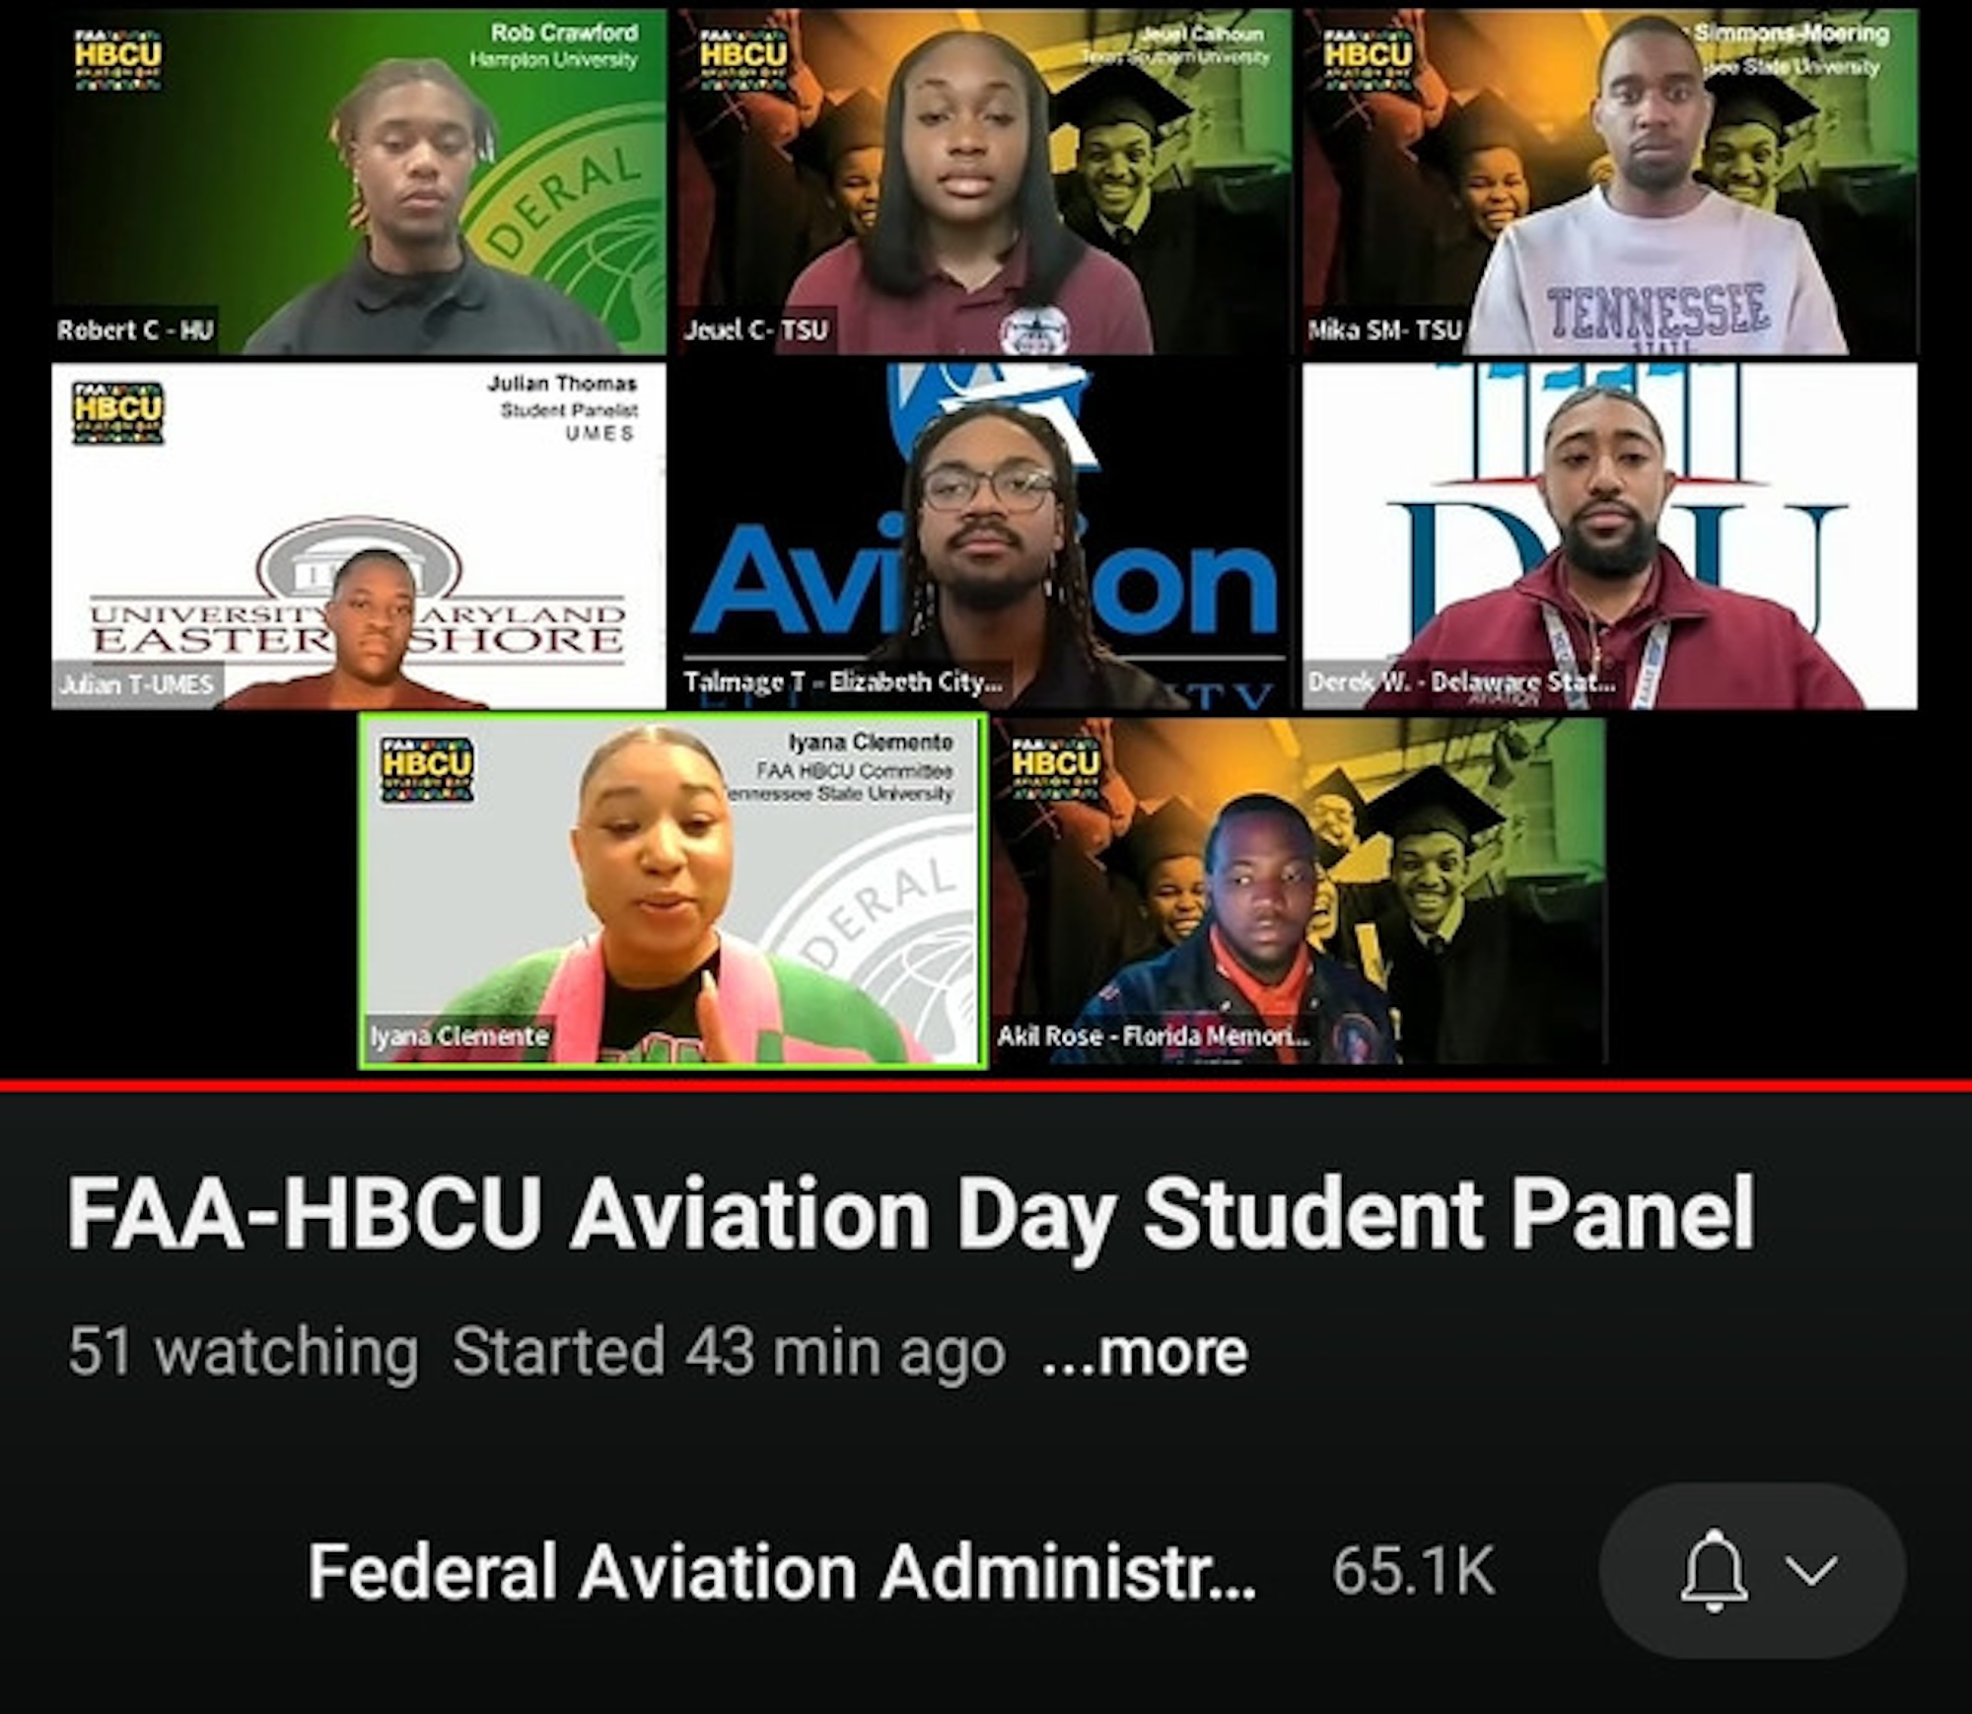Click the HBCU logo in Iyana Clemente's tile
This screenshot has height=1714, width=1972.
point(427,769)
